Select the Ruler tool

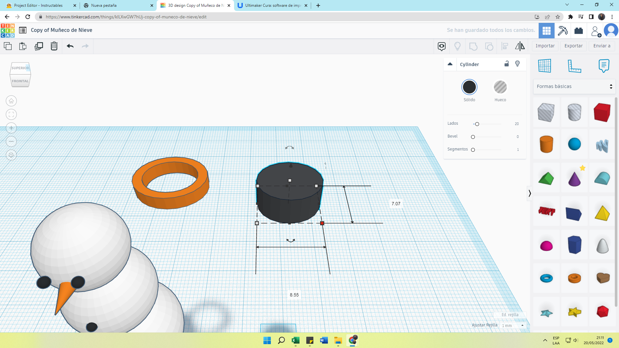(x=574, y=66)
